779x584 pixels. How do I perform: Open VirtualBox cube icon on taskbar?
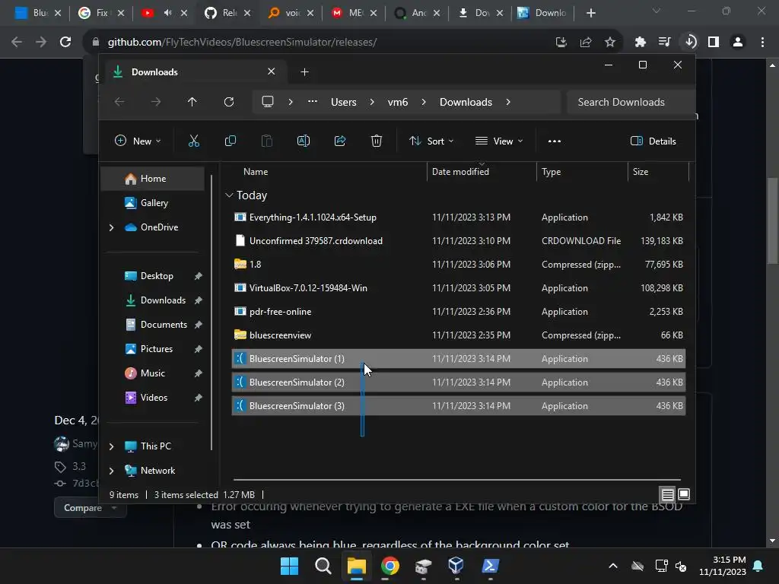456,566
